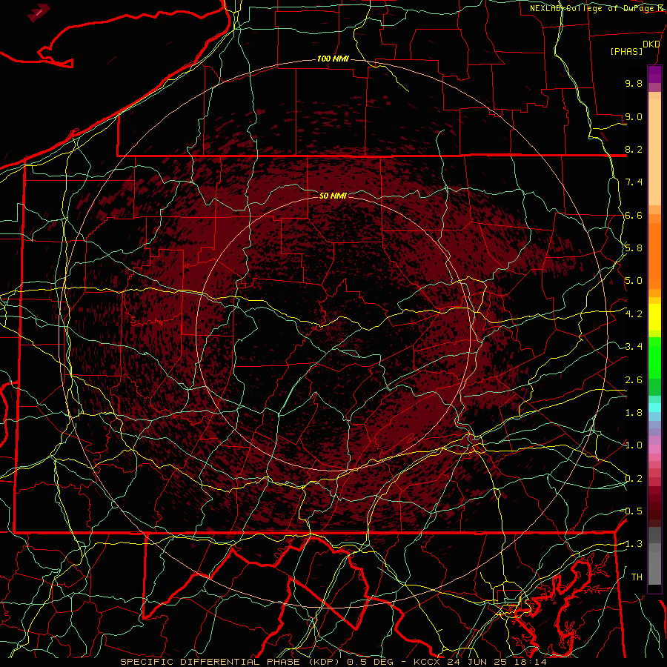
Task: Click the 7.4 scale label
Action: [634, 182]
